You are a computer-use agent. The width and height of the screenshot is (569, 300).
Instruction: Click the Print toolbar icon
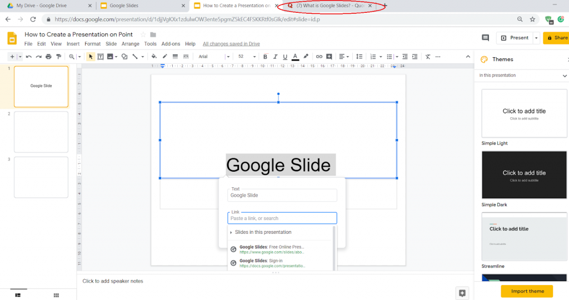[x=48, y=57]
